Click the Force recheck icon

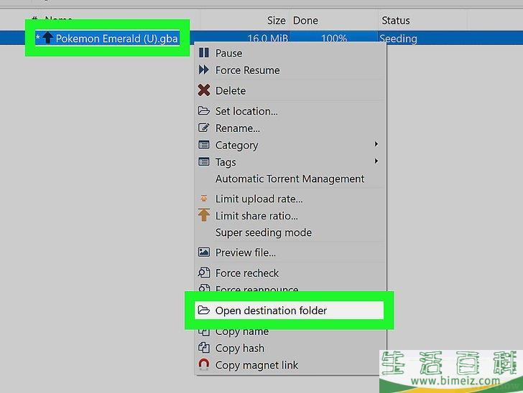[203, 273]
